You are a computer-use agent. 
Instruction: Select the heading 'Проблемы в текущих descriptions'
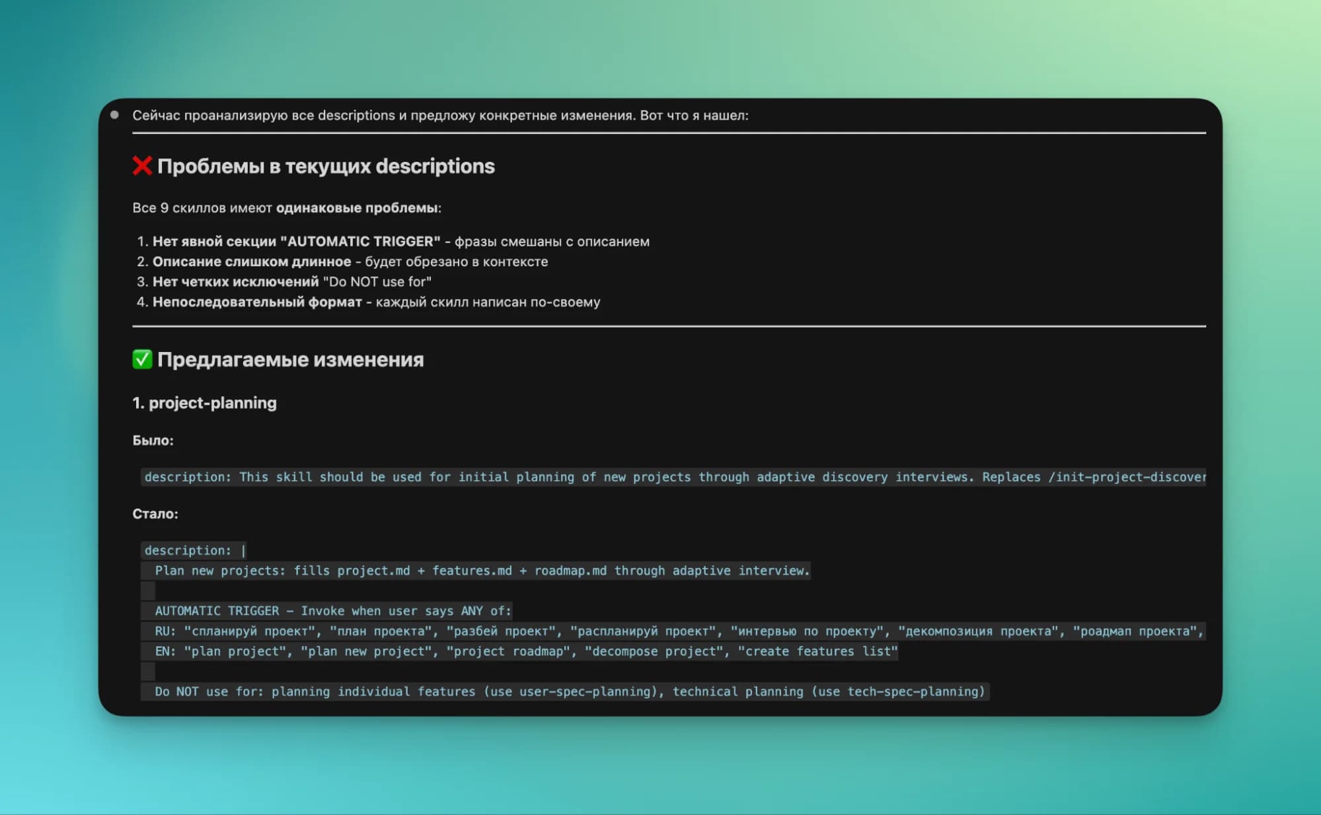coord(326,166)
